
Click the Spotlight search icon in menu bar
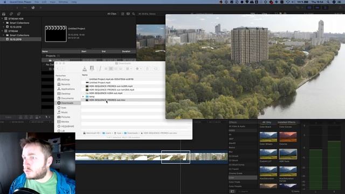point(328,2)
